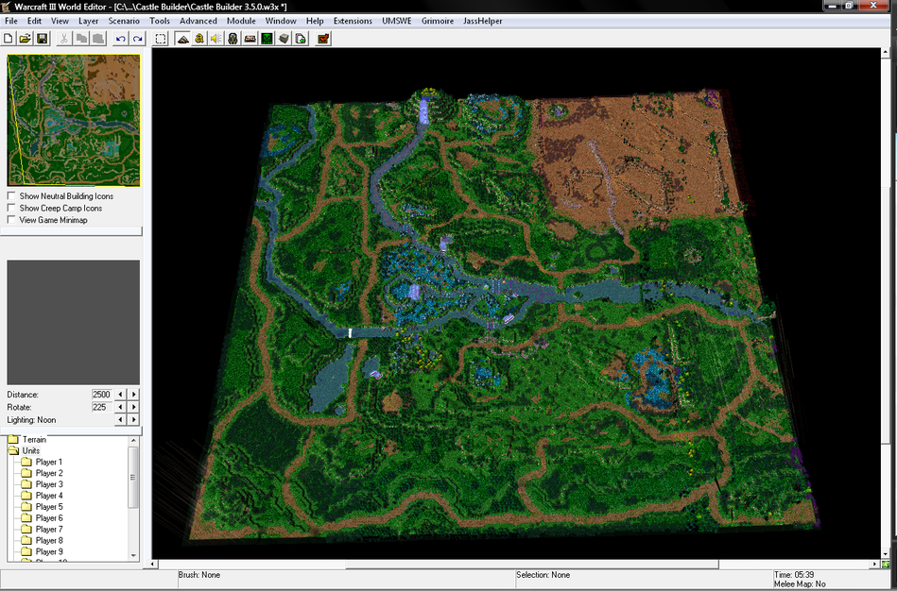Viewport: 897px width, 591px height.
Task: Open the AI Editor green icon
Action: (267, 39)
